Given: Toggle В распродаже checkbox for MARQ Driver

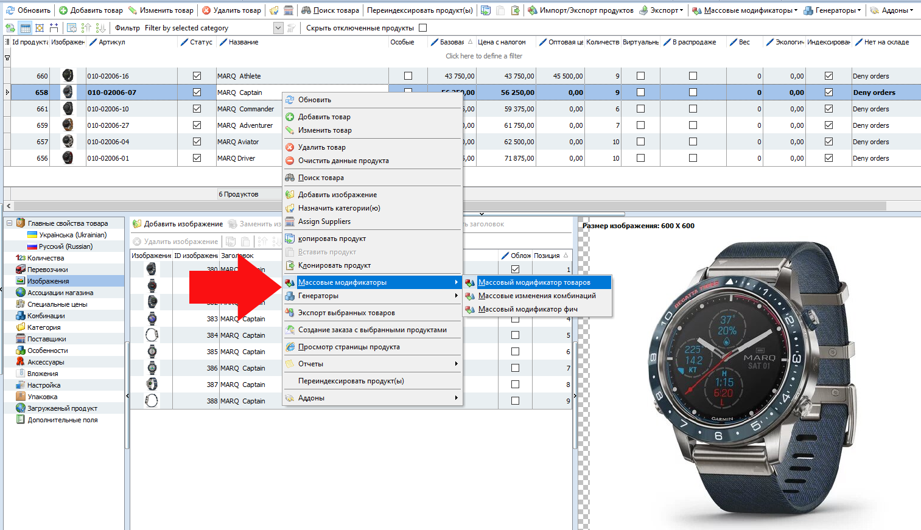Looking at the screenshot, I should click(693, 158).
